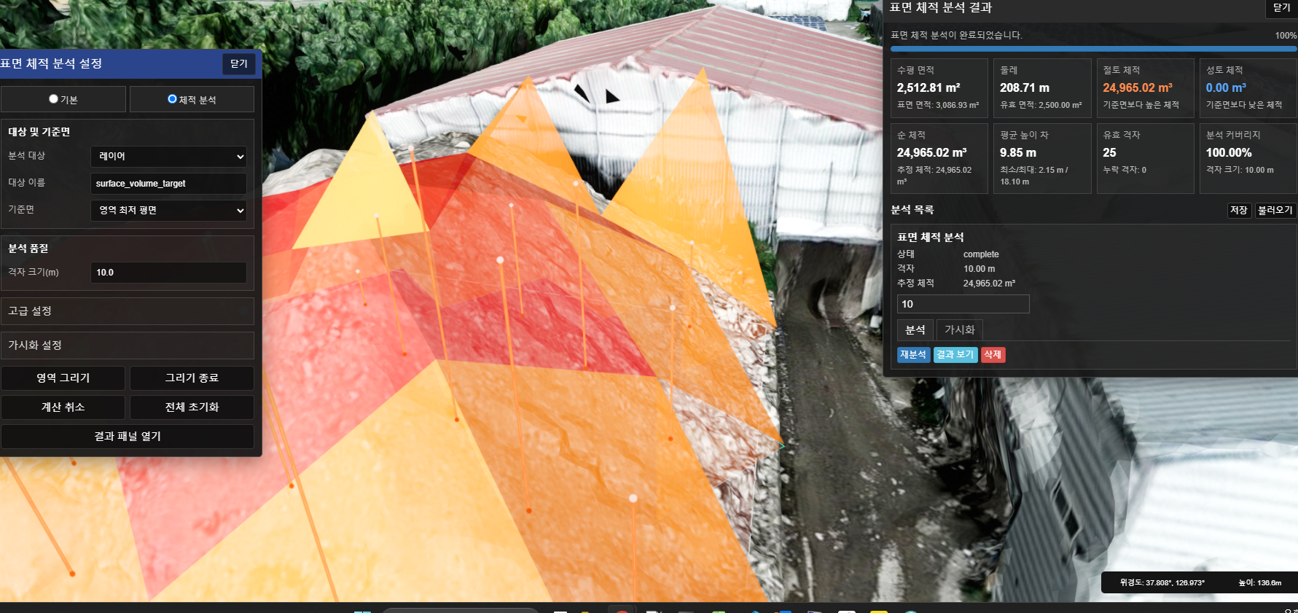This screenshot has height=613, width=1298.
Task: Click the blue 재분석 button
Action: [913, 354]
